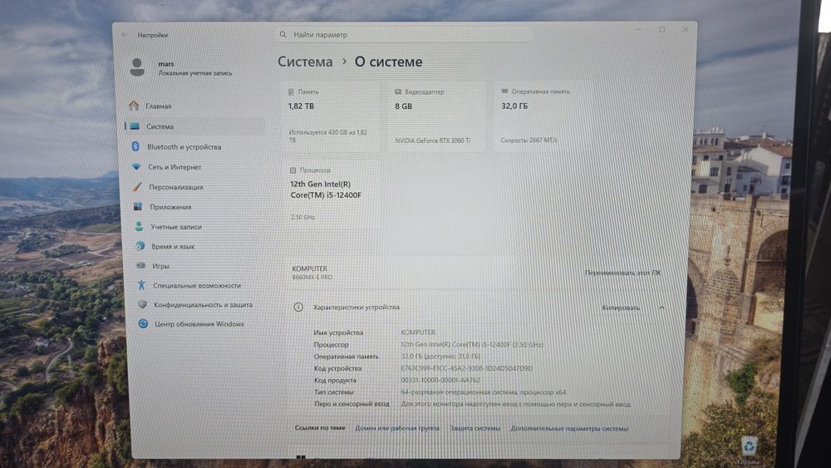Click the Код устройства value text

coord(467,368)
